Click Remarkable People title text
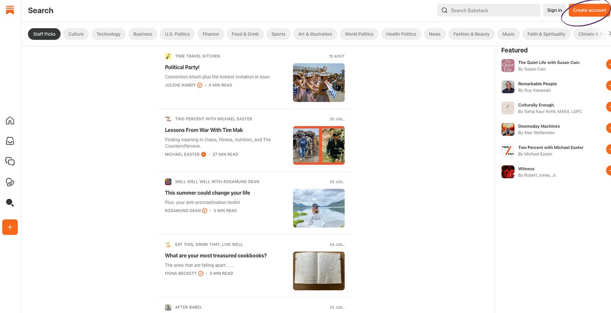 point(538,84)
